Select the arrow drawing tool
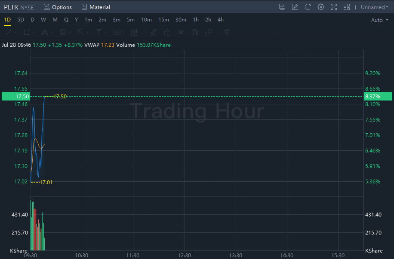Viewport: 394px width, 259px height. (x=81, y=32)
